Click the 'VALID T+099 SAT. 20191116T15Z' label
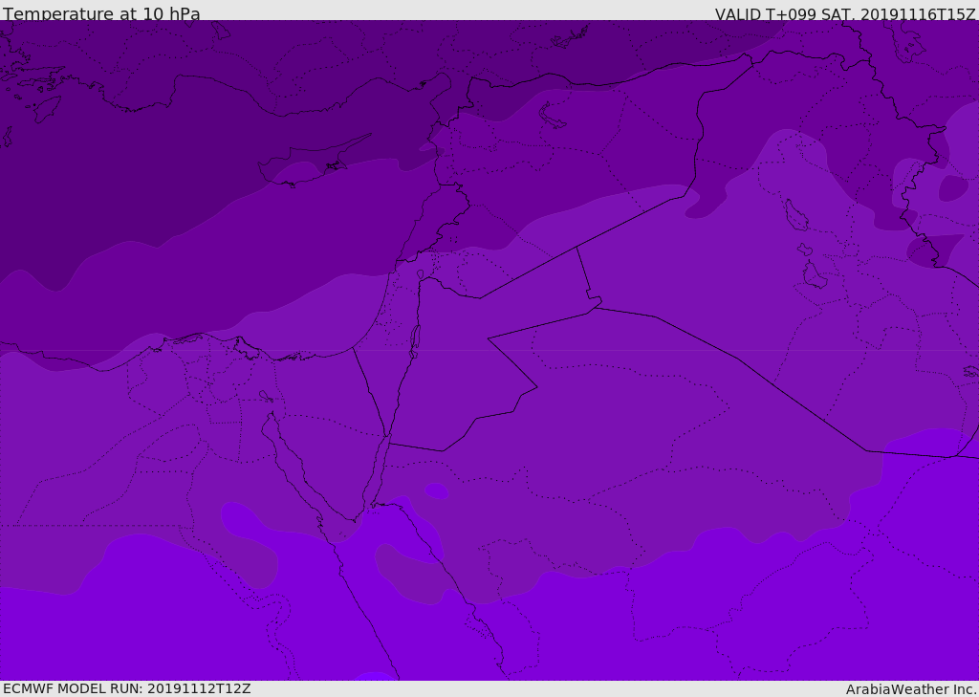 [845, 14]
